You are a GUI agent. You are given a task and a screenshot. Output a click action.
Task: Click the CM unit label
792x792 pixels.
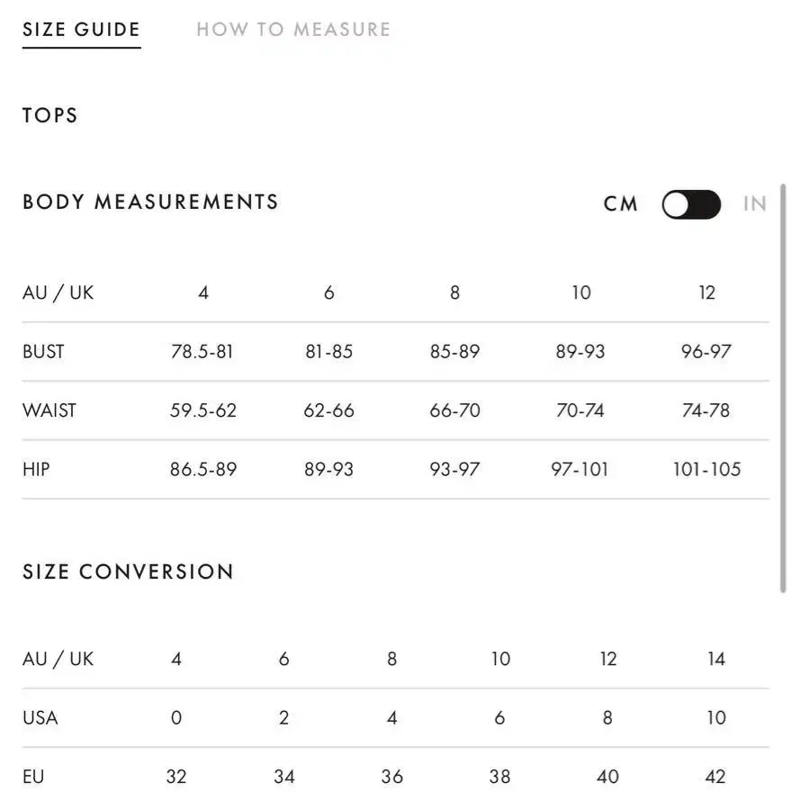[621, 203]
